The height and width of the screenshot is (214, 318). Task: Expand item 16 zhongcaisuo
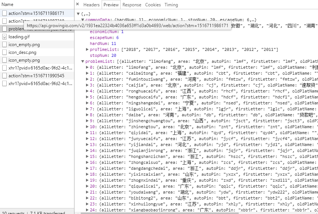click(x=87, y=162)
